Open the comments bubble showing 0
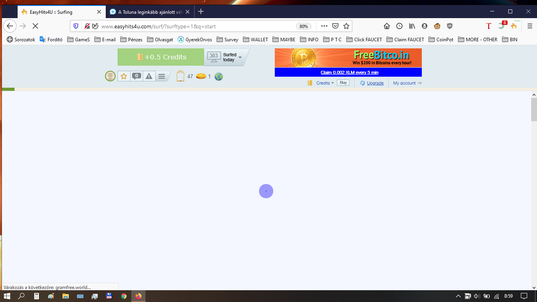The height and width of the screenshot is (302, 537). click(x=136, y=76)
